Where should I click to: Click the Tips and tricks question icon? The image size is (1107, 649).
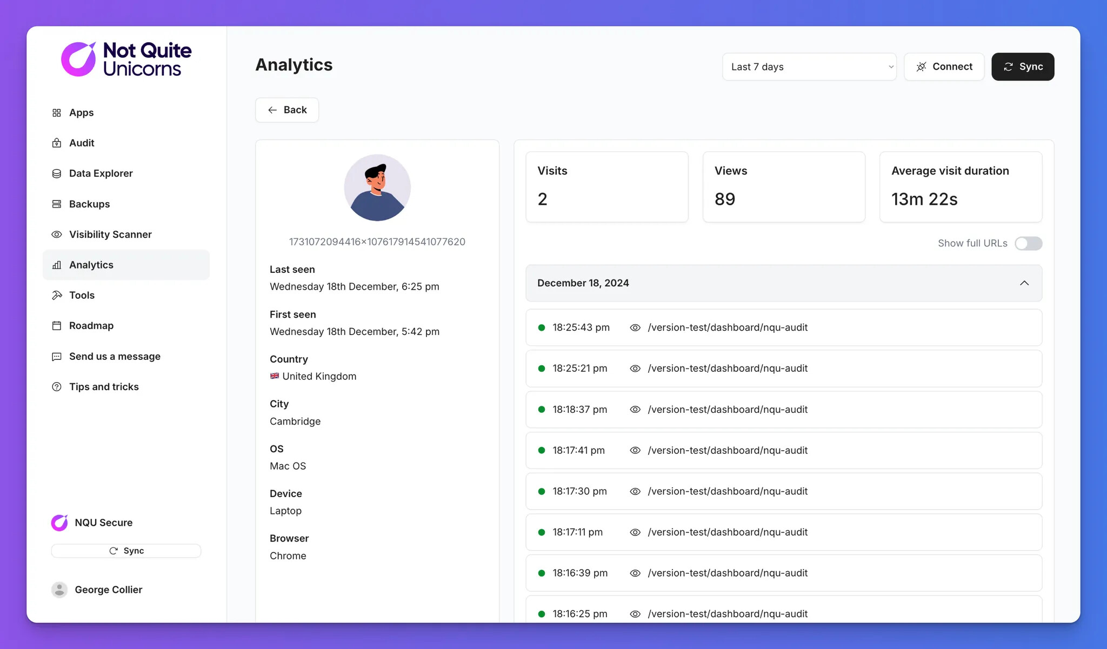point(57,387)
